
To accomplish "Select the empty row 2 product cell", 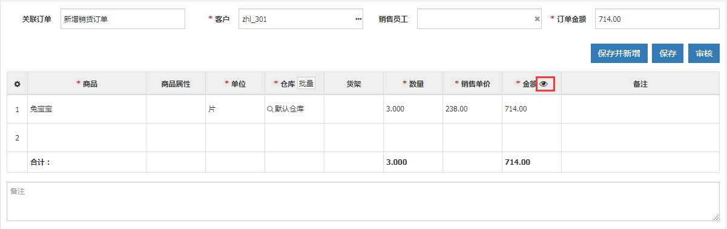I will click(x=87, y=138).
